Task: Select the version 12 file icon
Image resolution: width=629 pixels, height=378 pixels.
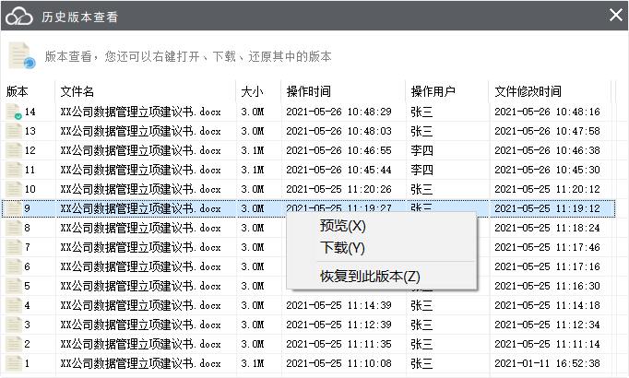Action: [13, 150]
